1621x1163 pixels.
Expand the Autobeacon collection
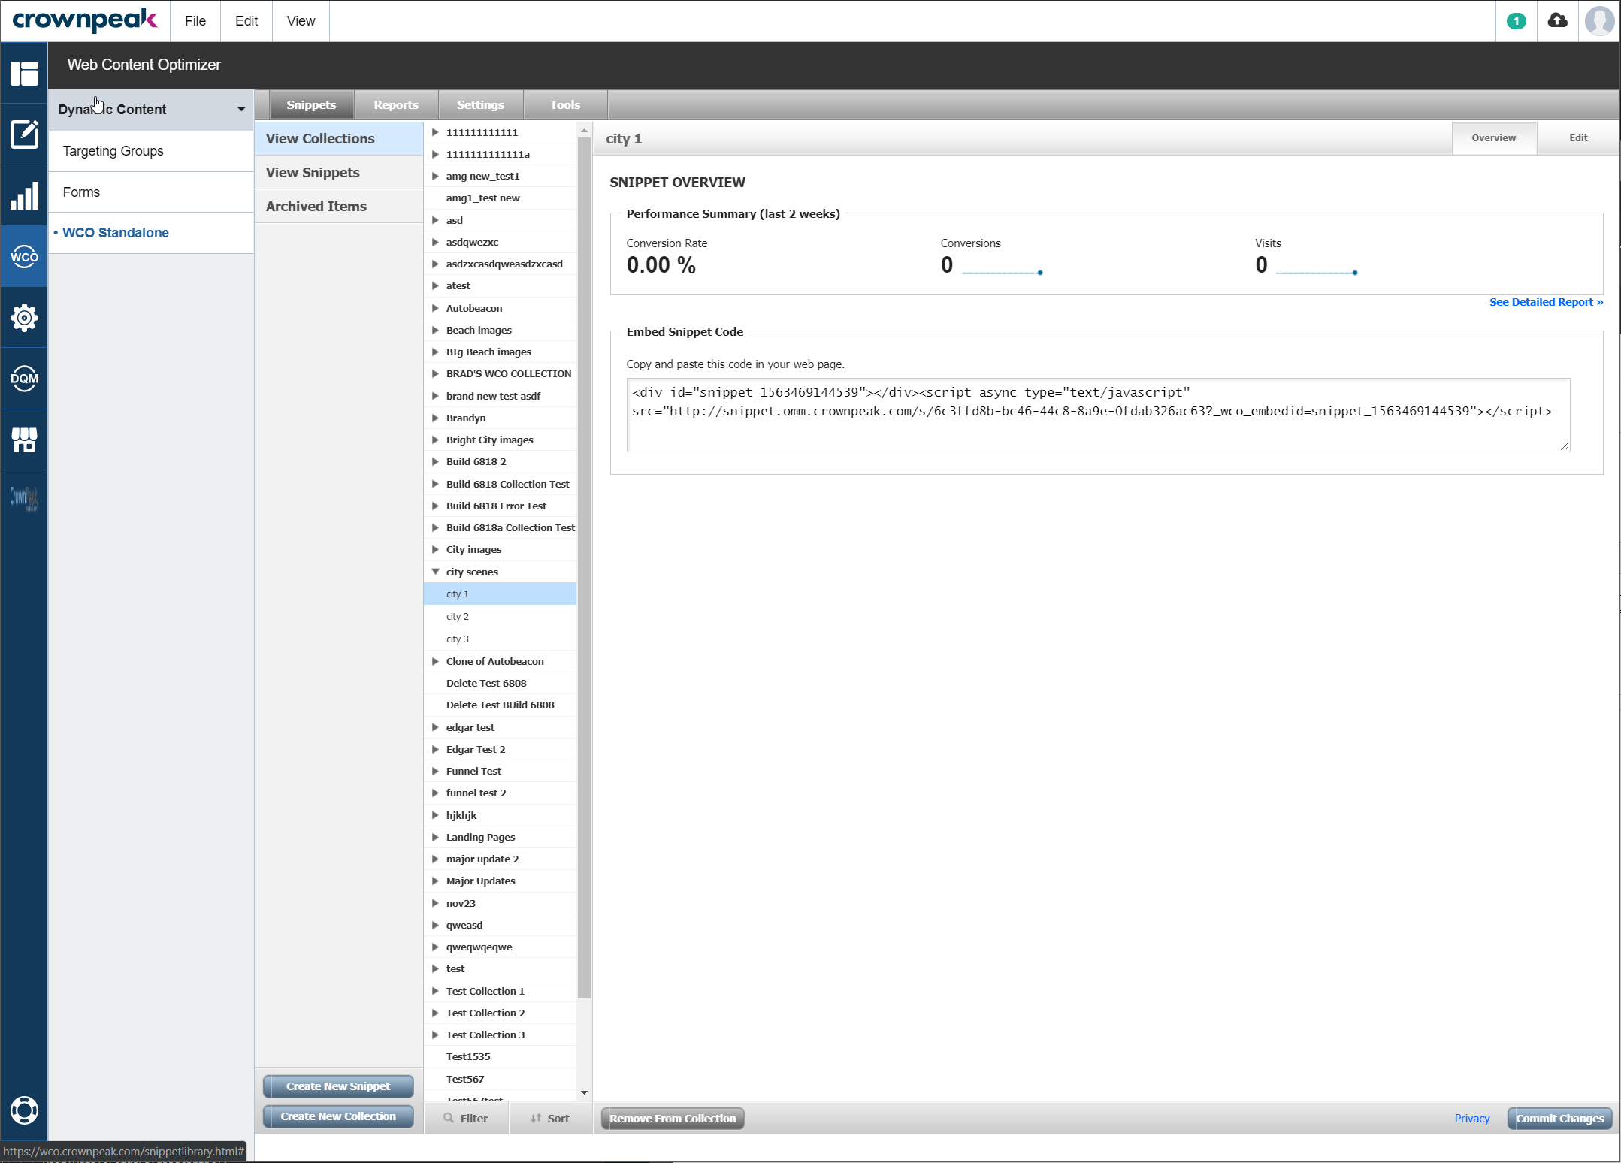(436, 308)
